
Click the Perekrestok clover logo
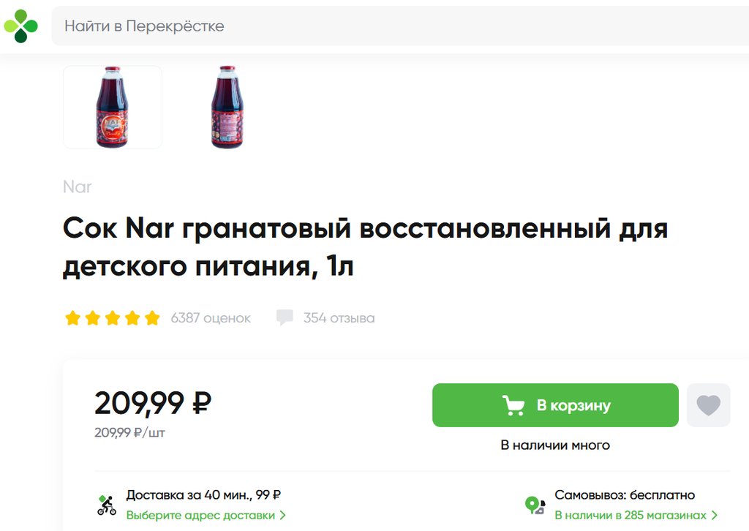tap(20, 26)
